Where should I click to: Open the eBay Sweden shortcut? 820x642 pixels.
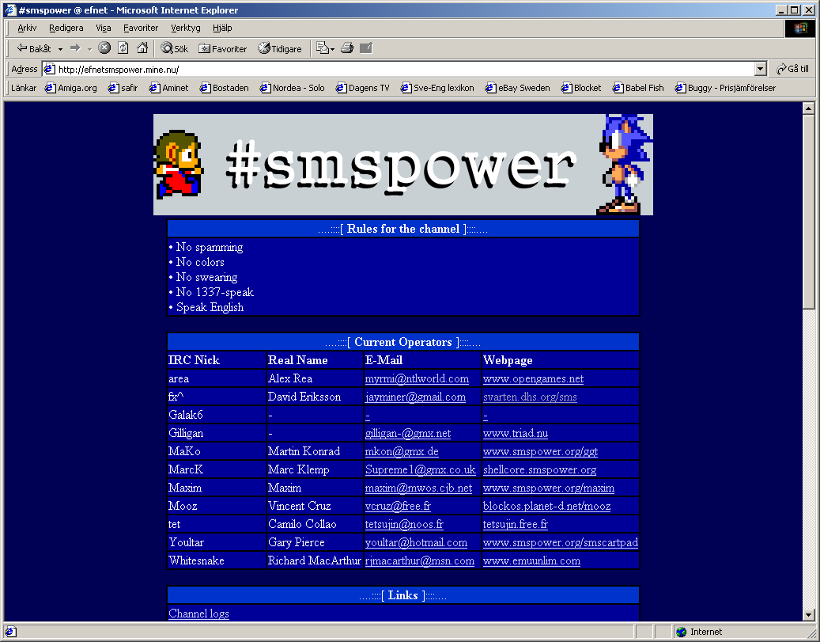pyautogui.click(x=518, y=88)
